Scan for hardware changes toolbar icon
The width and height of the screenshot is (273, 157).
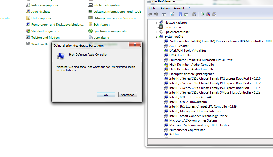point(194,15)
